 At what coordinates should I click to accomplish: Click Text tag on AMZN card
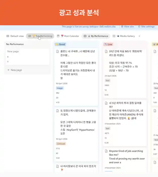[108, 128]
